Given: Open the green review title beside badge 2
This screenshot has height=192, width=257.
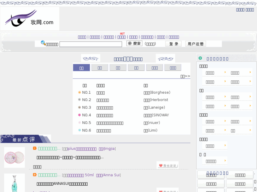Looking at the screenshot, I should pyautogui.click(x=49, y=175).
